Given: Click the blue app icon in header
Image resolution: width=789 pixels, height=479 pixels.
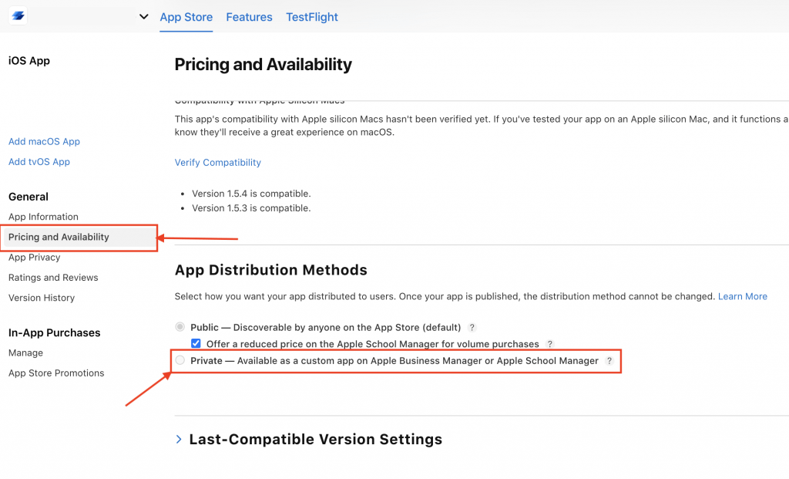Looking at the screenshot, I should 18,16.
